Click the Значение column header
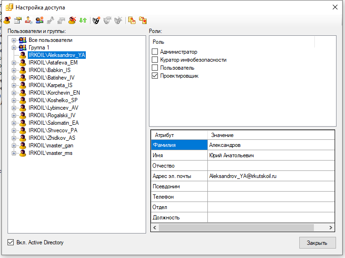Image resolution: width=345 pixels, height=258 pixels. point(271,135)
